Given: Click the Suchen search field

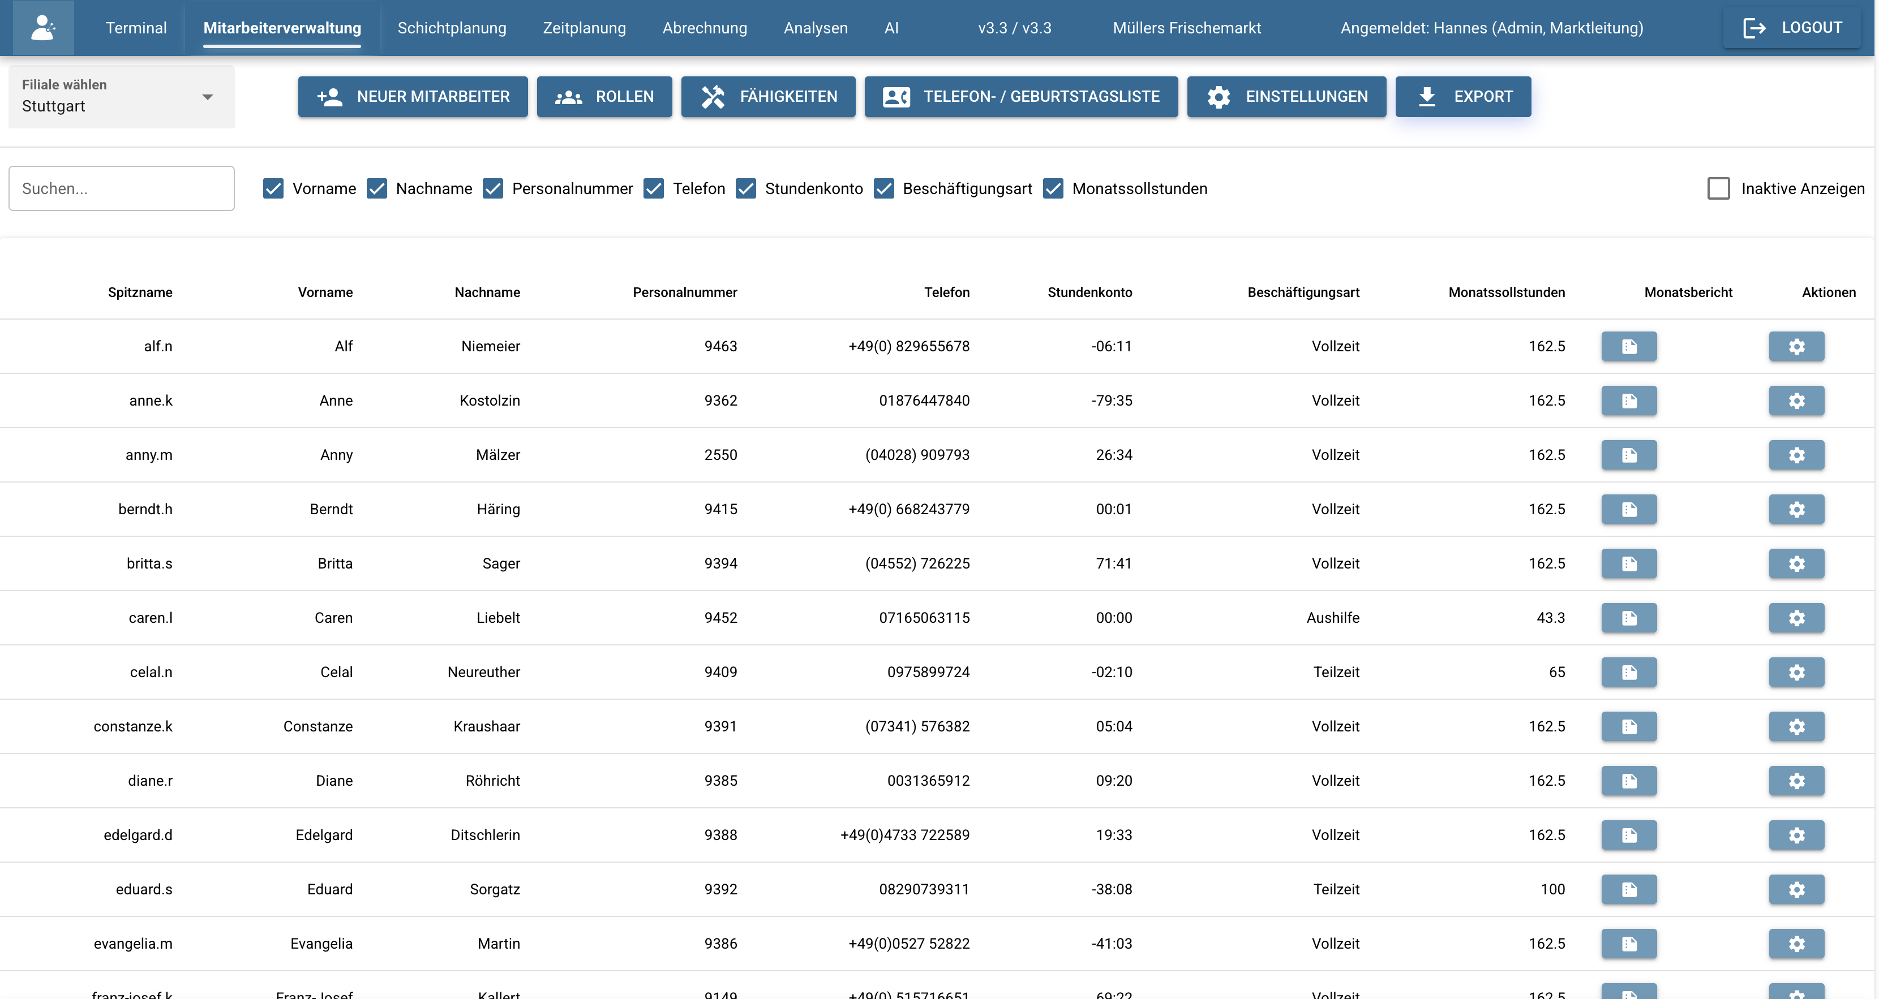Looking at the screenshot, I should [x=121, y=189].
